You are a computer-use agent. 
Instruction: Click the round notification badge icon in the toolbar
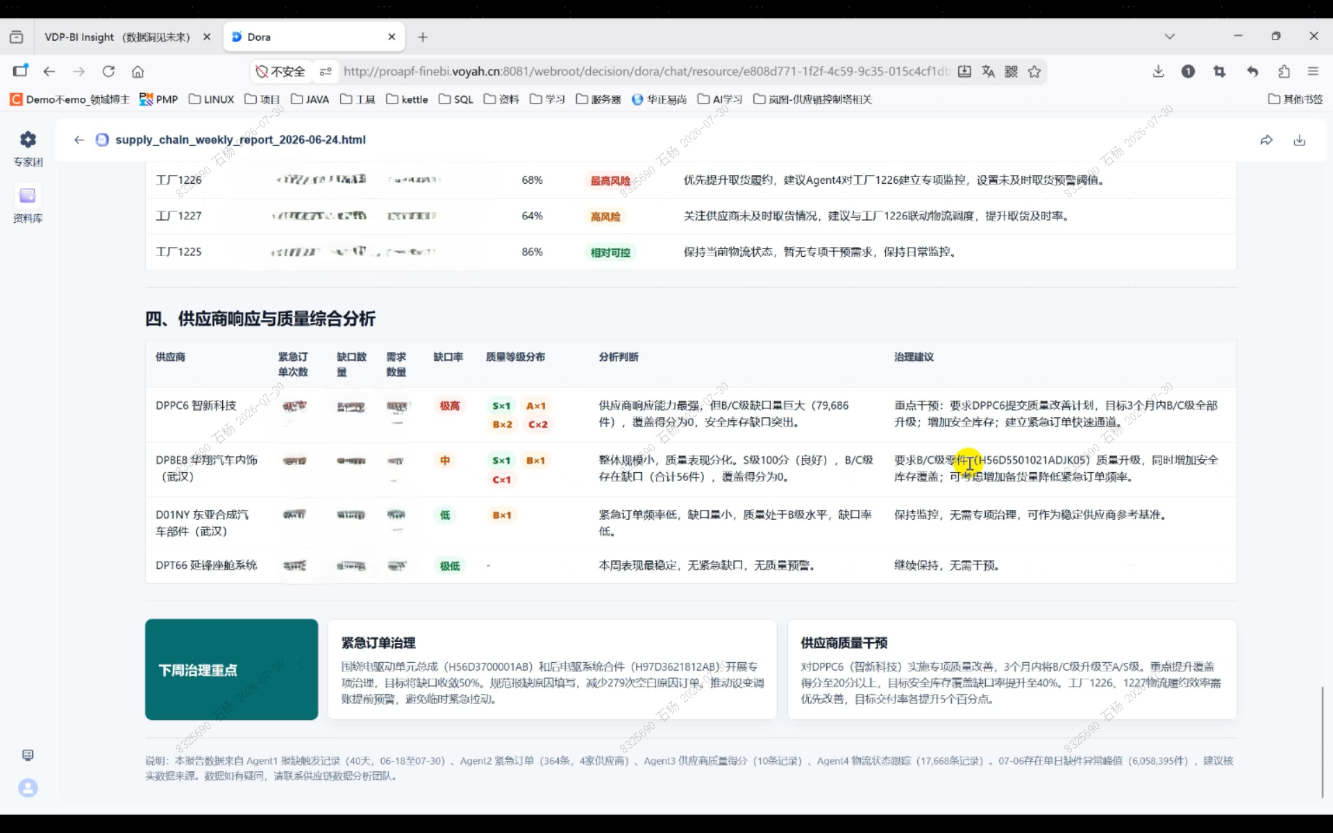[x=1188, y=71]
